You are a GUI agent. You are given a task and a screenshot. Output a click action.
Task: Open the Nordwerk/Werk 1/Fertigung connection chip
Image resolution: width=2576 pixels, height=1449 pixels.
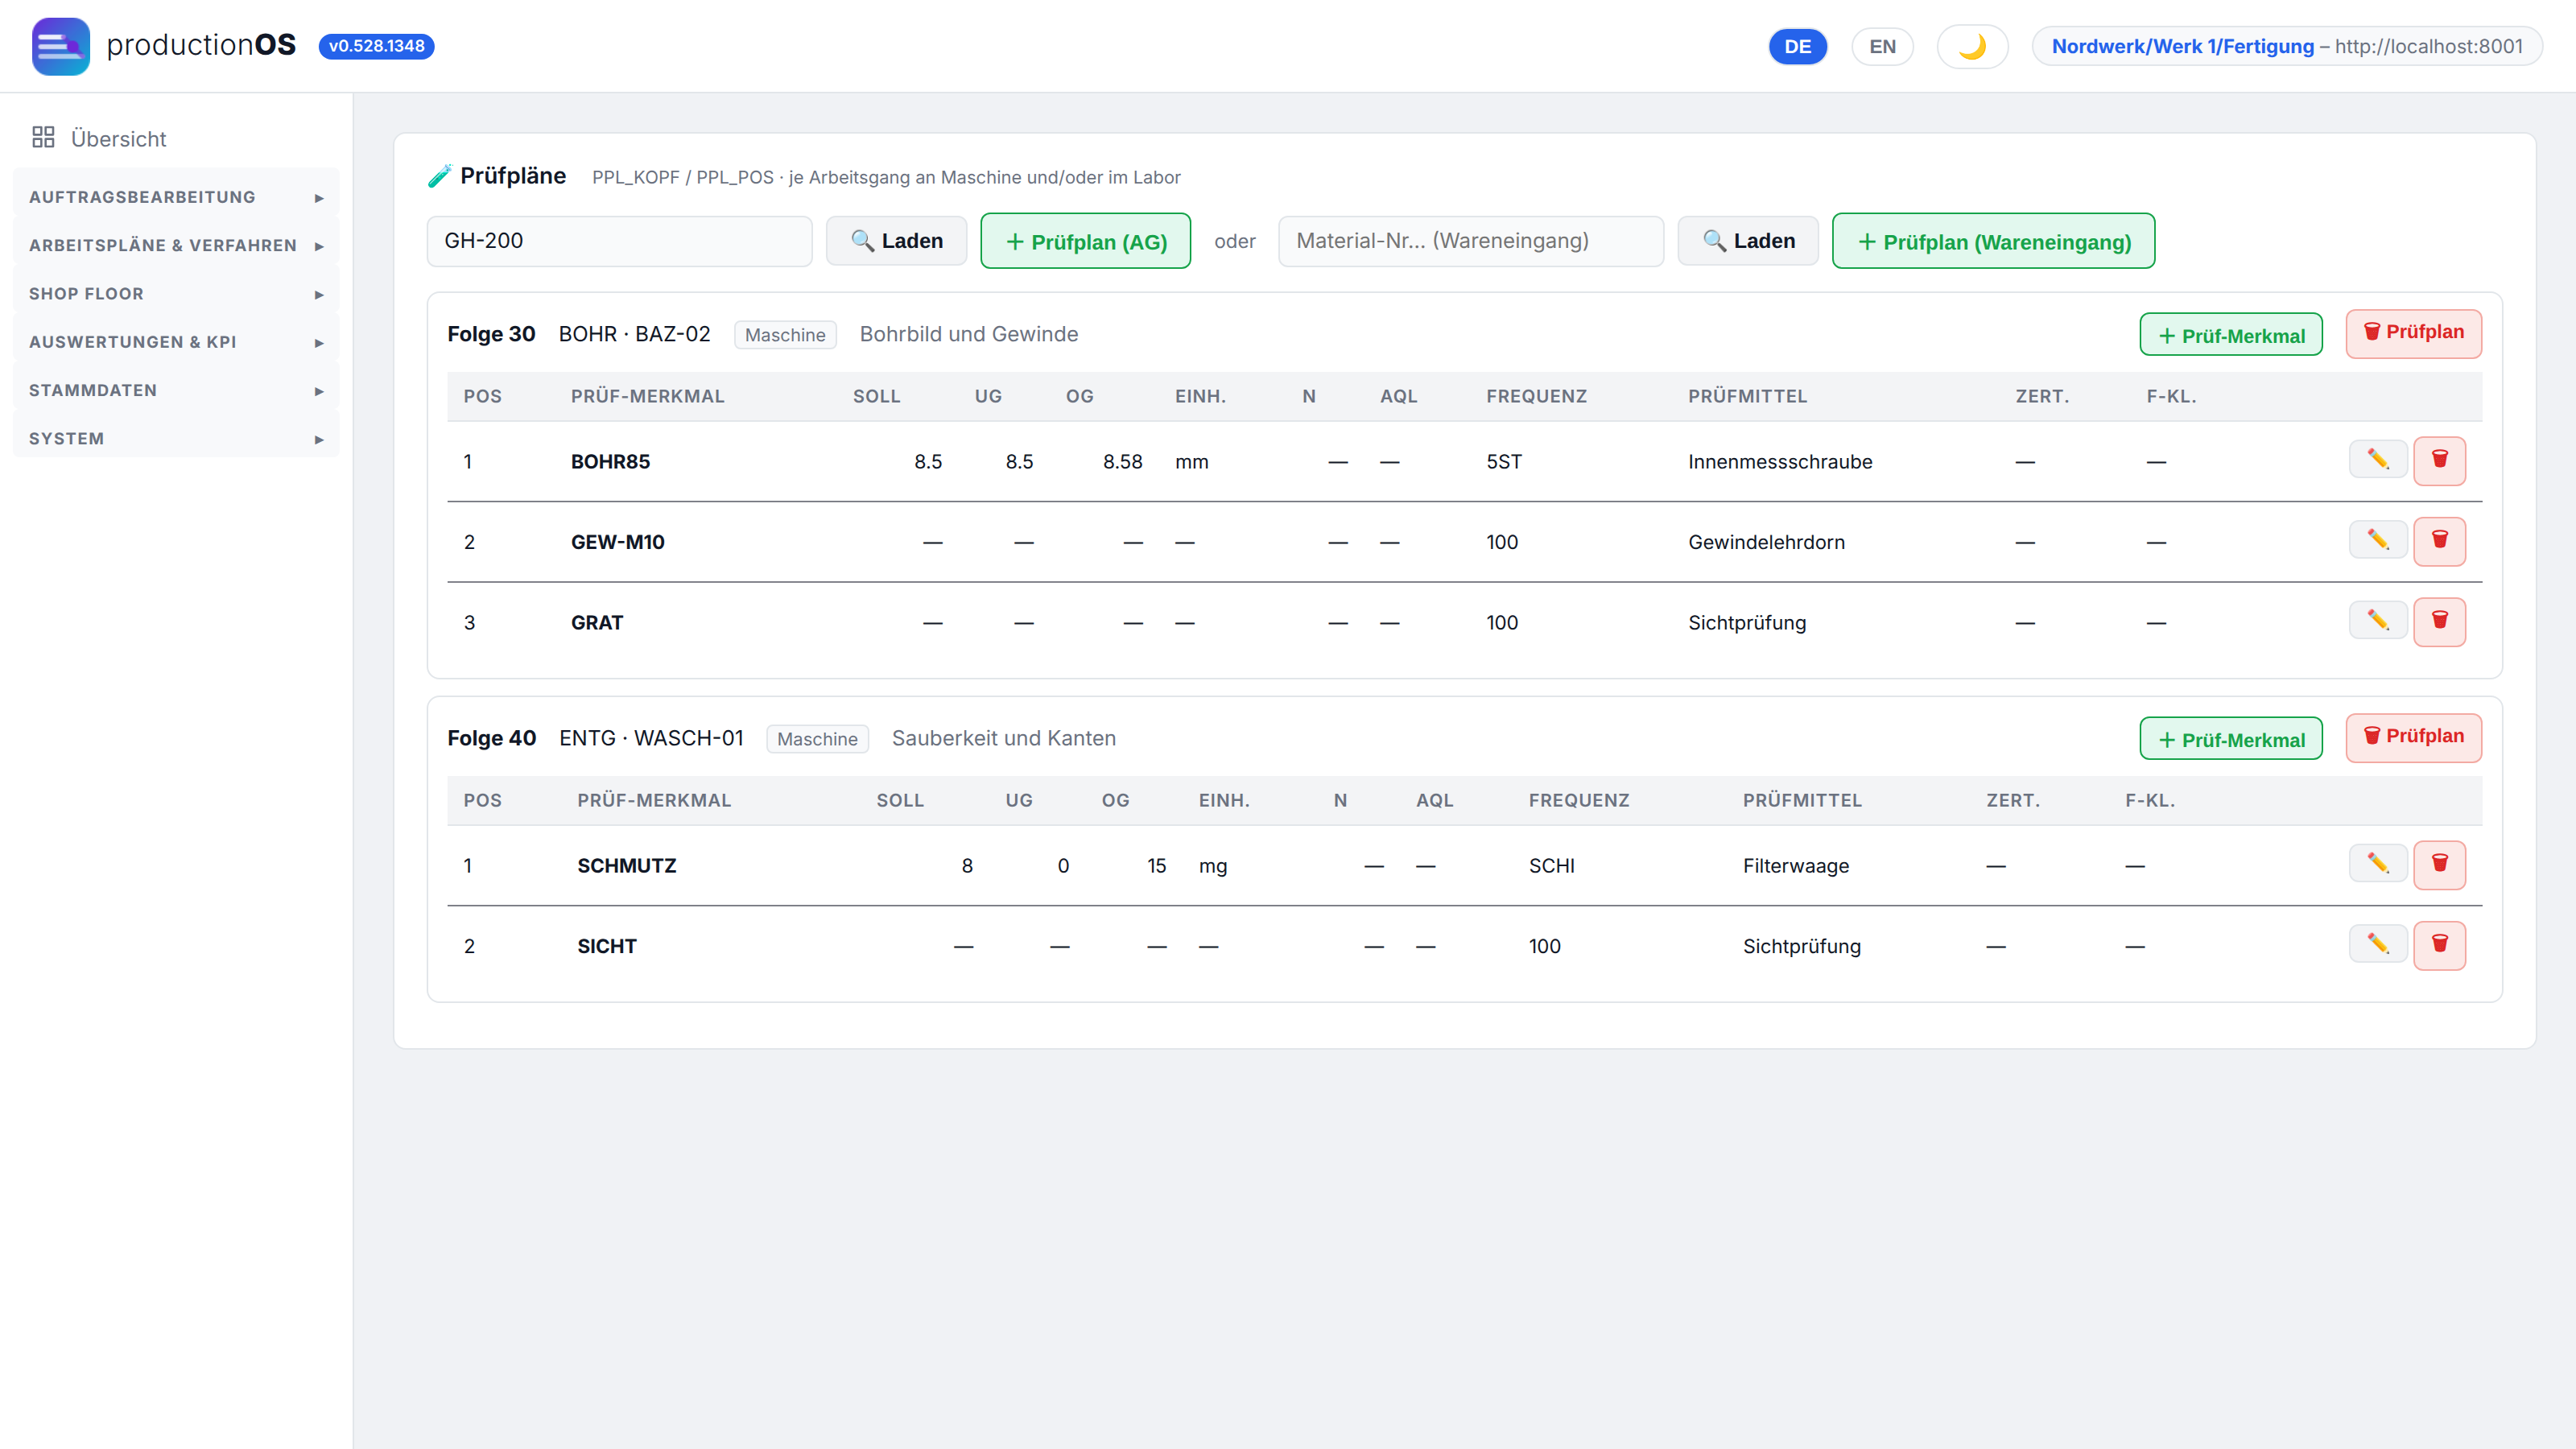[x=2287, y=46]
